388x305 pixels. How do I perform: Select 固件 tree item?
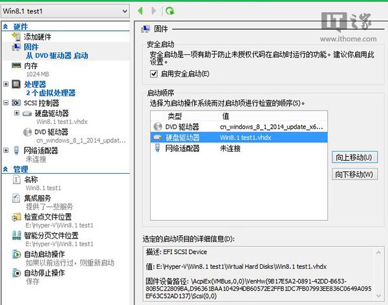coord(31,47)
